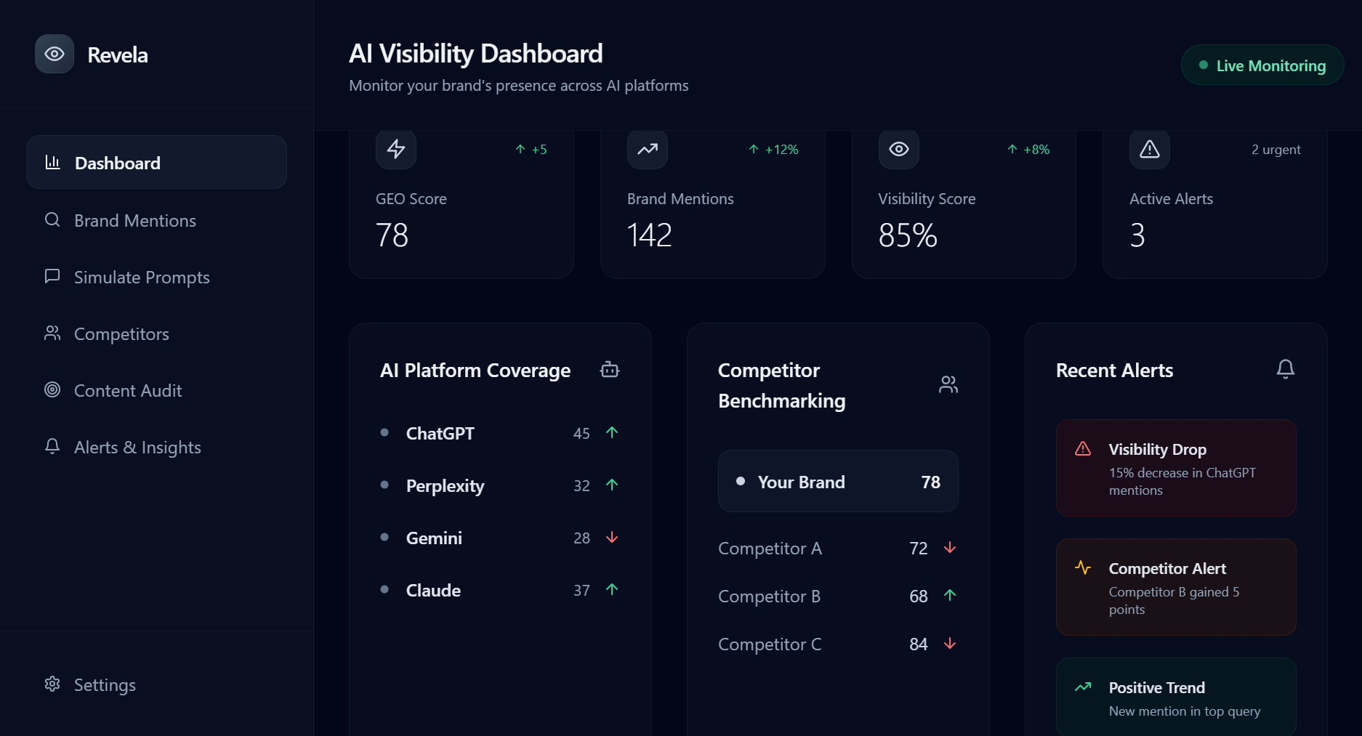Select the ChatGPT platform row label

click(x=440, y=433)
